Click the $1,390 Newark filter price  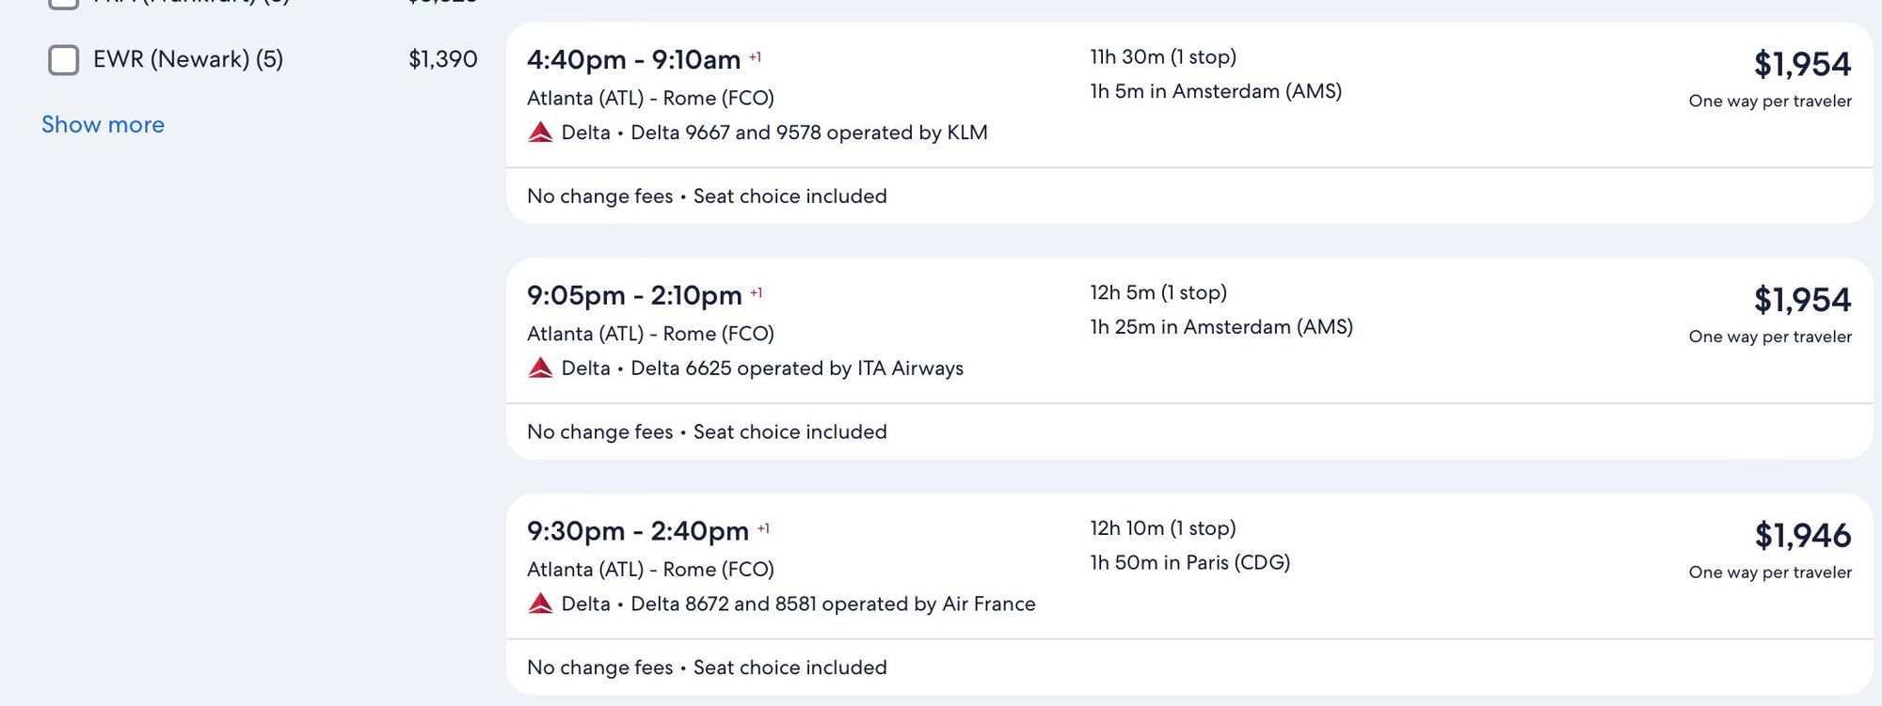pyautogui.click(x=442, y=60)
